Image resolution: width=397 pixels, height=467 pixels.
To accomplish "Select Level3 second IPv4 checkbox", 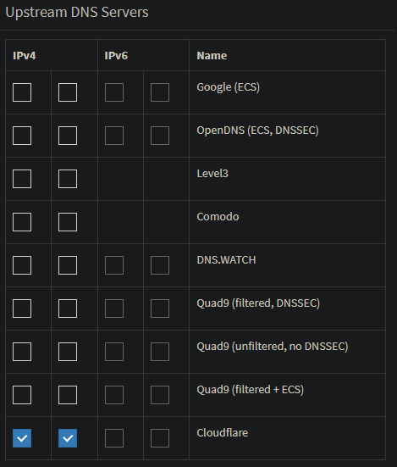I will click(68, 179).
